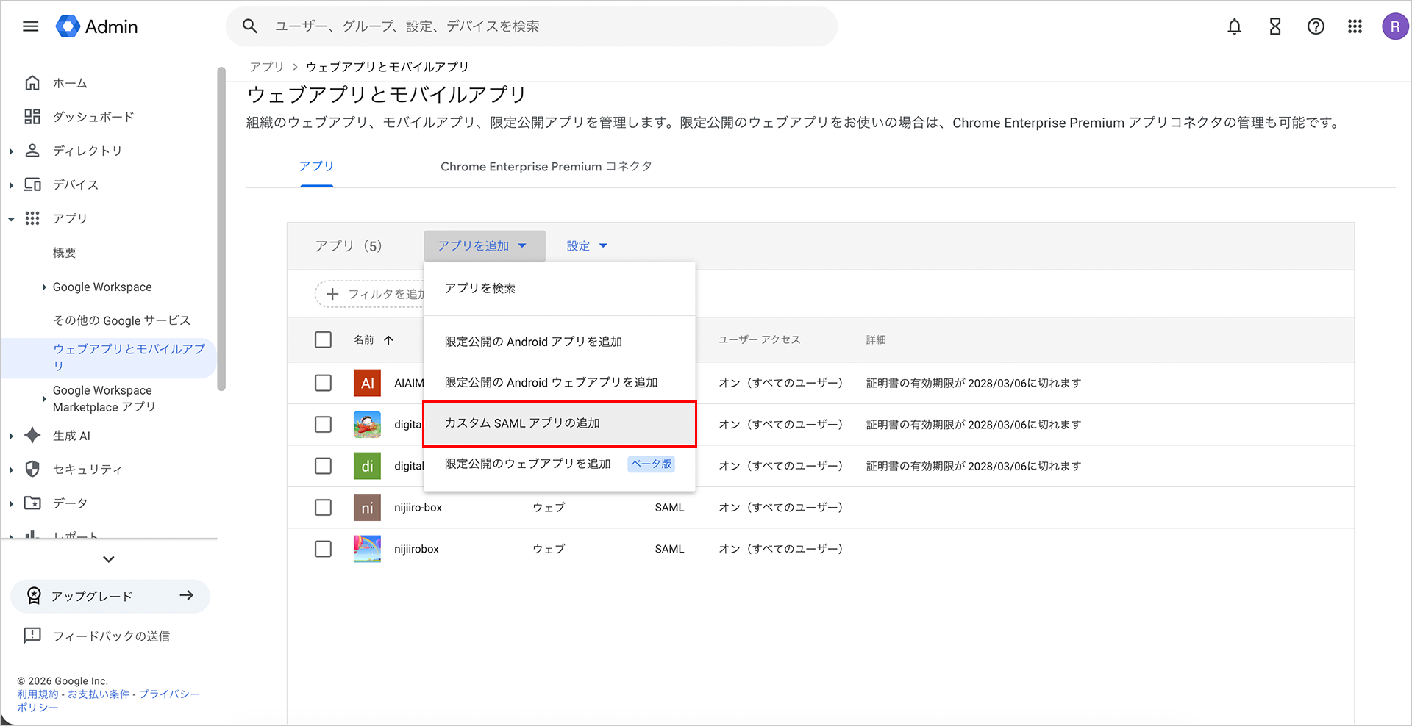
Task: Click the ダッシュボード dashboard icon
Action: 32,117
